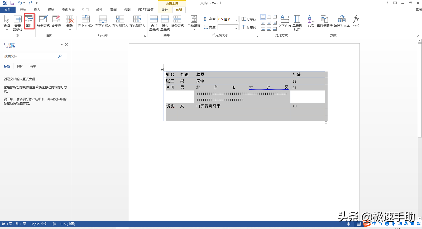This screenshot has width=422, height=229.
Task: Switch to the Review (审阅) tab
Action: [113, 10]
